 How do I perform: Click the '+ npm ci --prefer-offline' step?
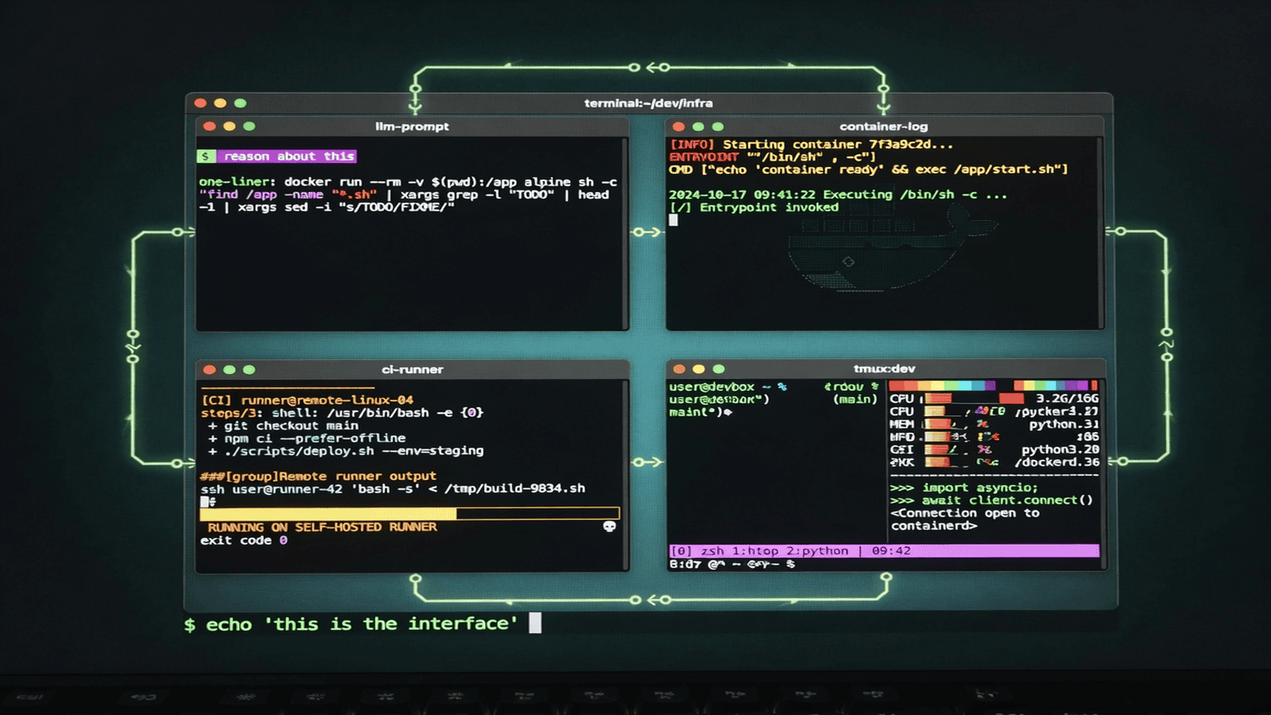(307, 439)
